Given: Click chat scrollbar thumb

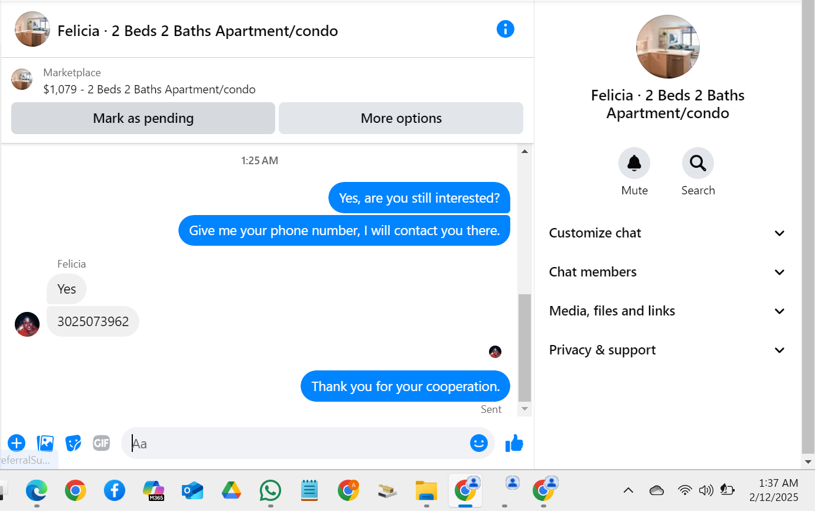Looking at the screenshot, I should click(524, 347).
